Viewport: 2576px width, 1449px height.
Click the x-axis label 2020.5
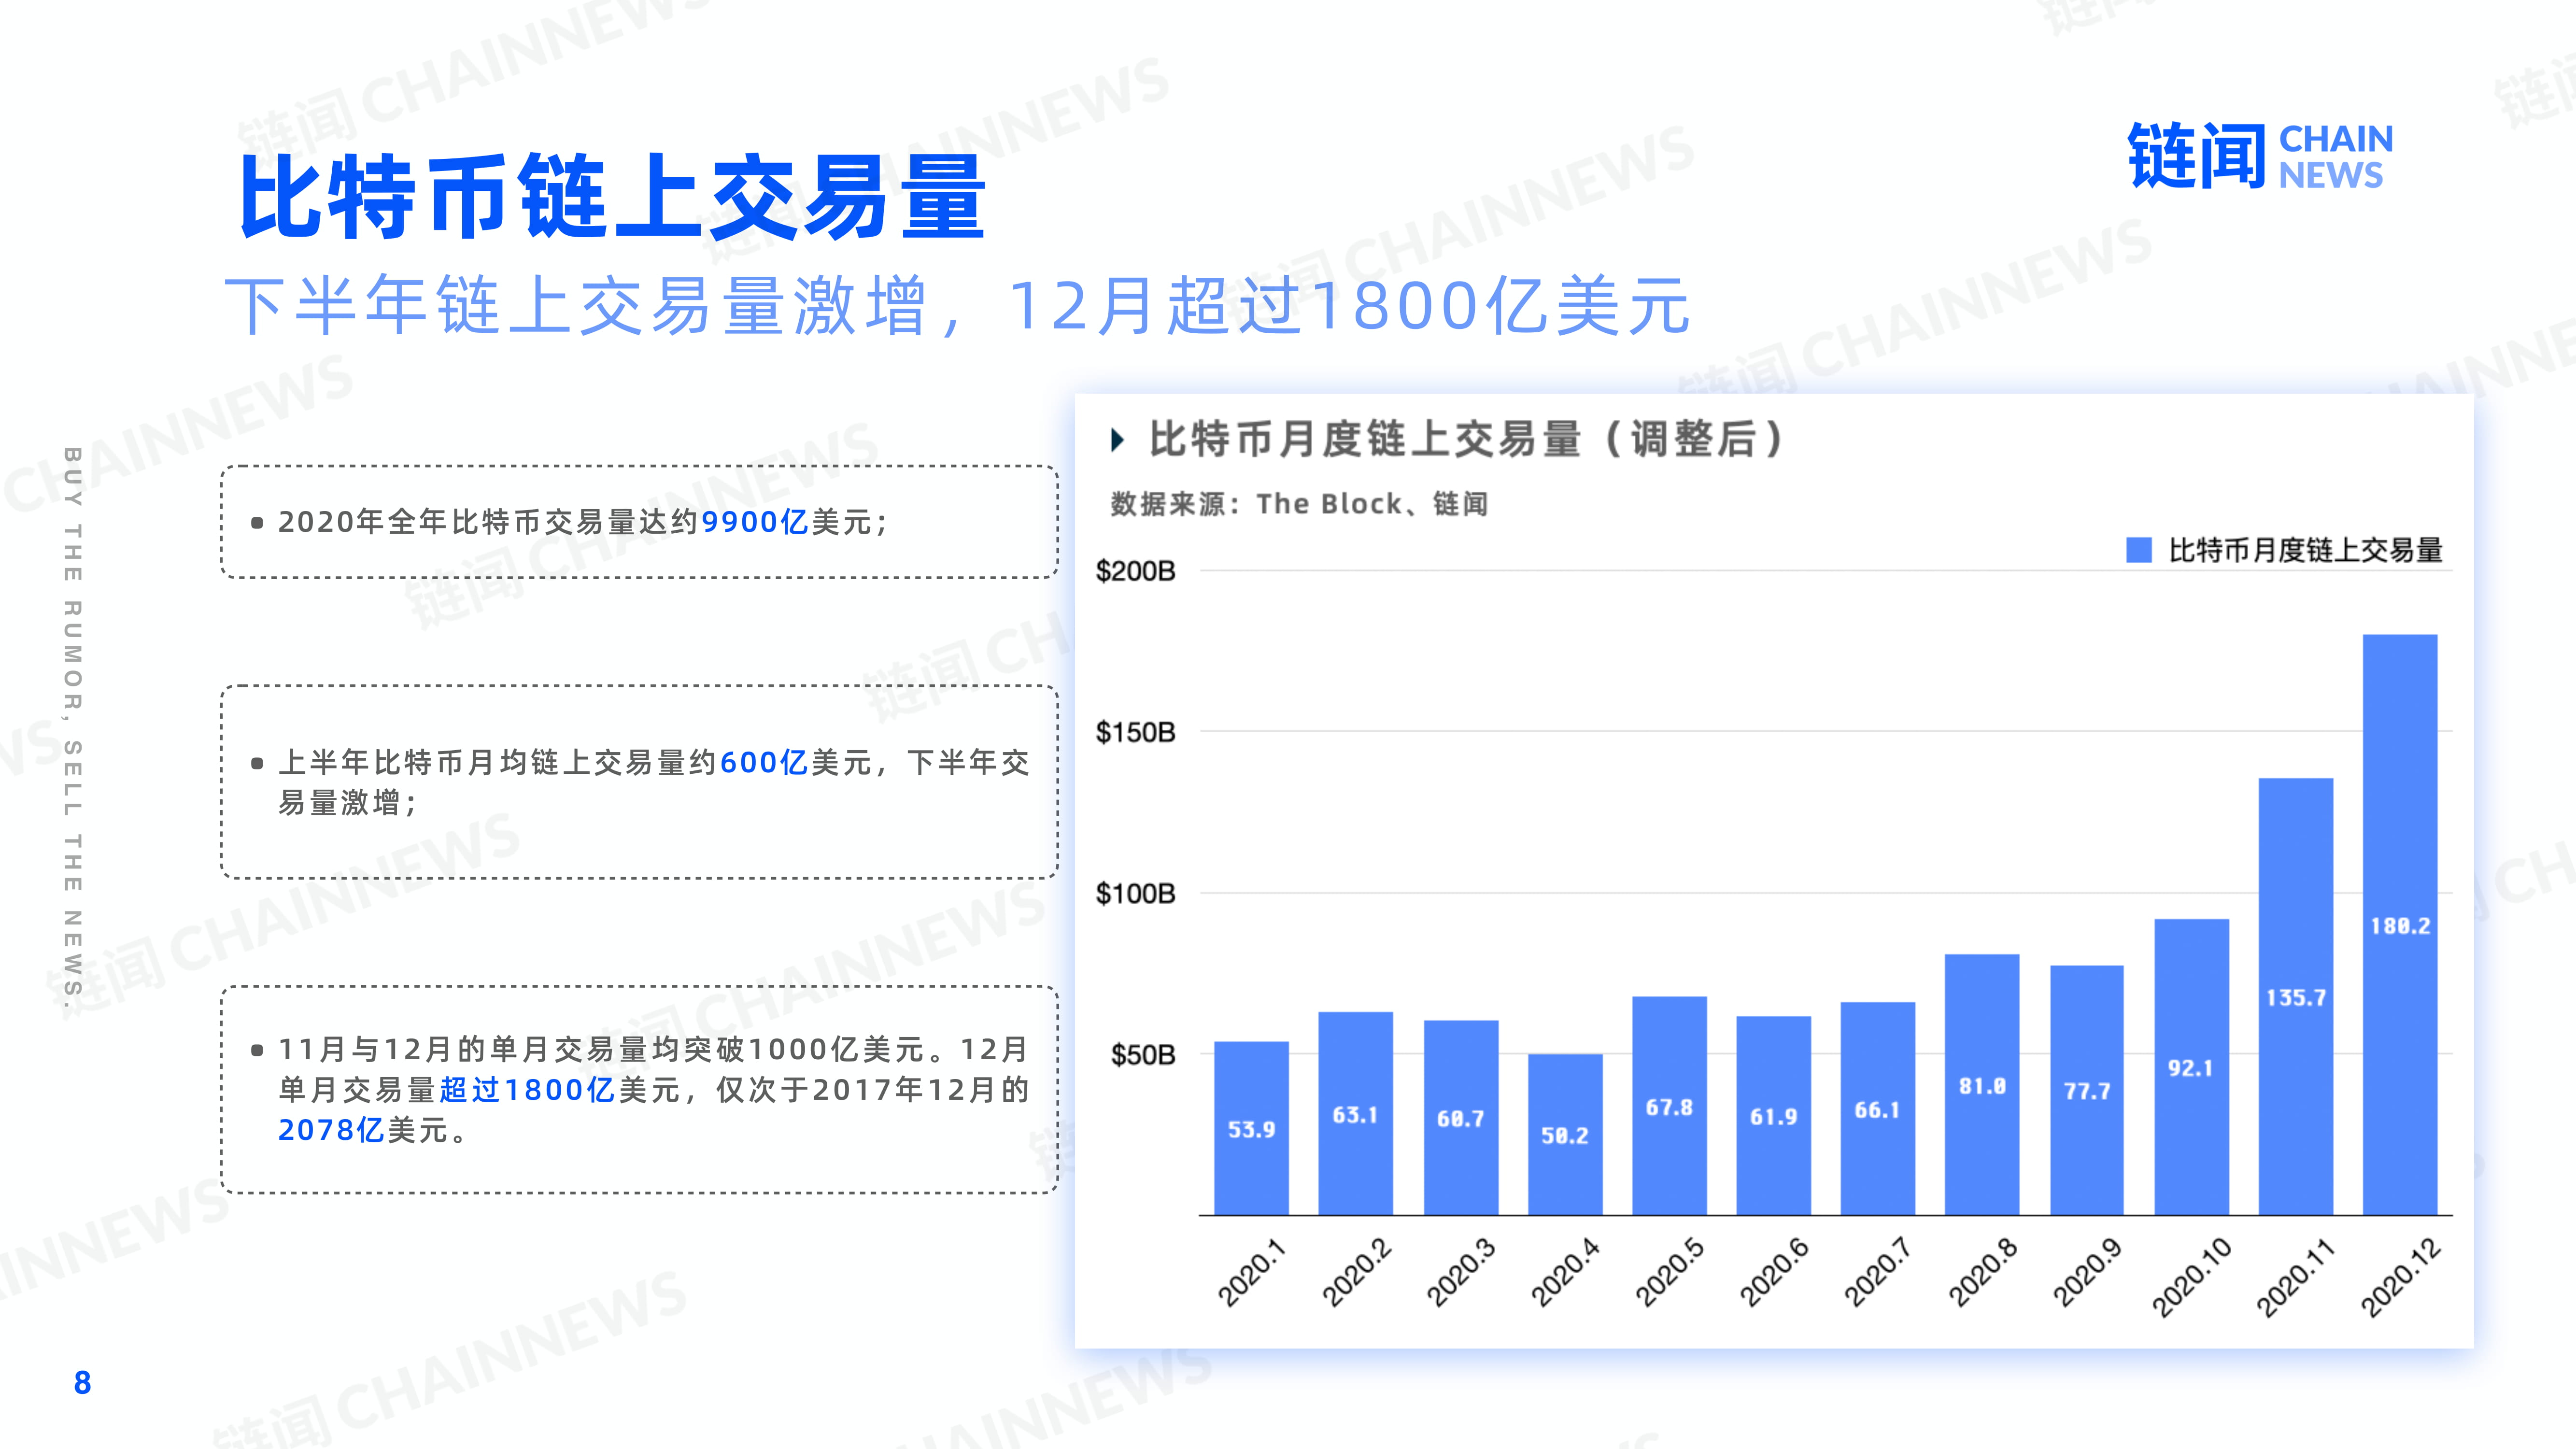(x=1669, y=1272)
